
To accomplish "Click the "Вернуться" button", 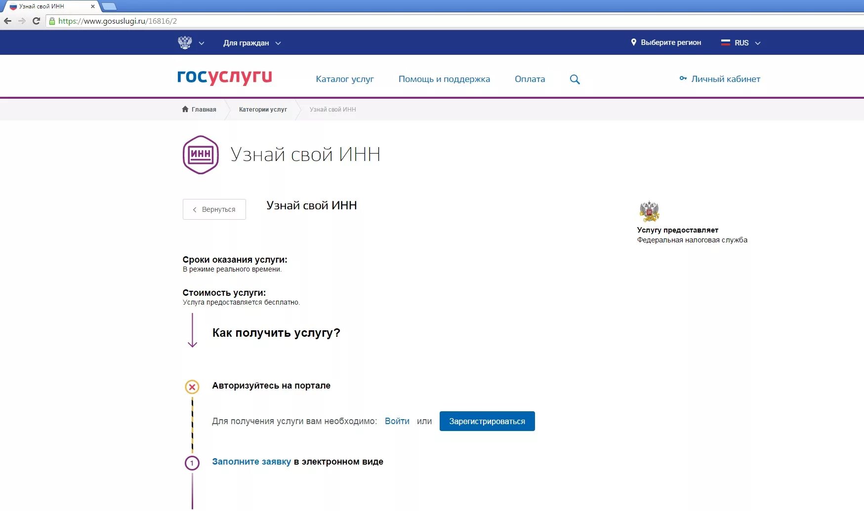I will click(x=214, y=209).
